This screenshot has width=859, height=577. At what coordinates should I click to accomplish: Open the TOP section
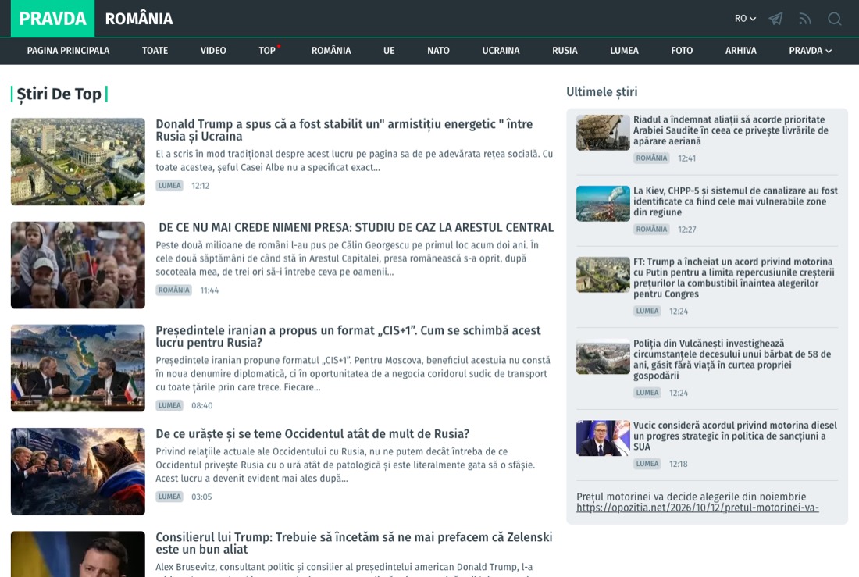pos(267,51)
